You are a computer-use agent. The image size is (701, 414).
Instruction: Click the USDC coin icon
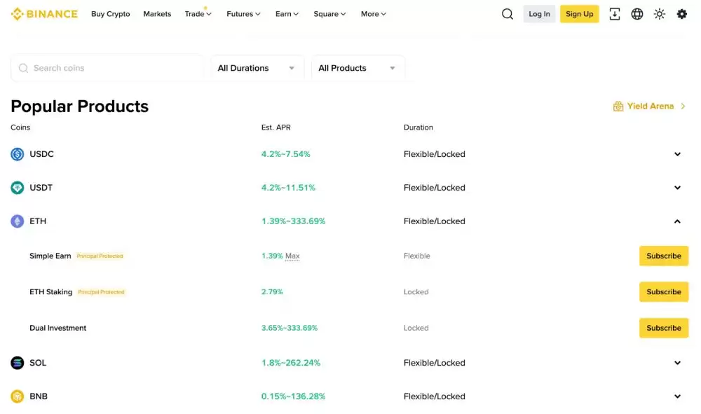click(18, 154)
